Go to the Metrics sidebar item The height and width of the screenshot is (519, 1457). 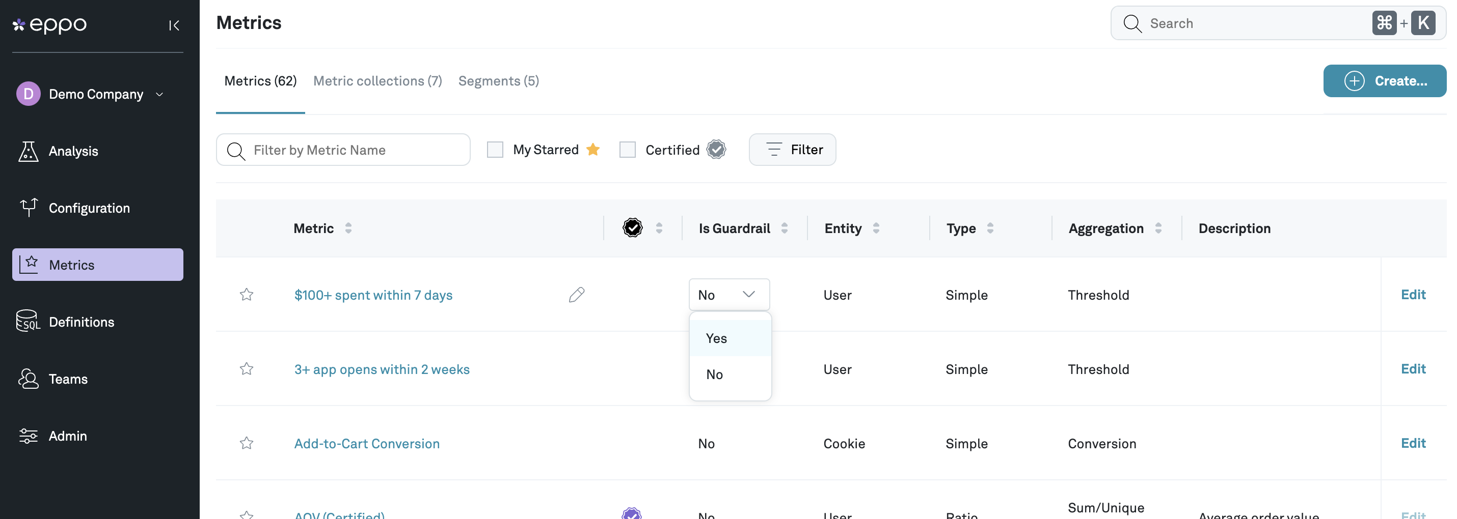[x=97, y=264]
